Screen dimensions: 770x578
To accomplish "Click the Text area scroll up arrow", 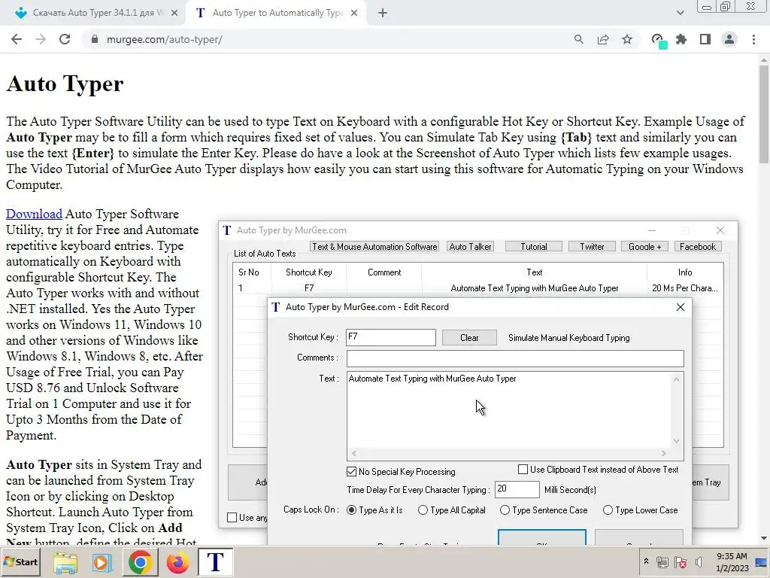I will click(676, 379).
